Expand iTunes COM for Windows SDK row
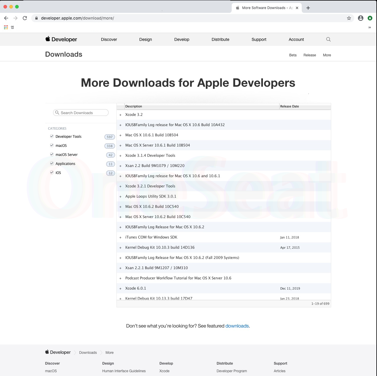Image resolution: width=377 pixels, height=376 pixels. tap(120, 238)
